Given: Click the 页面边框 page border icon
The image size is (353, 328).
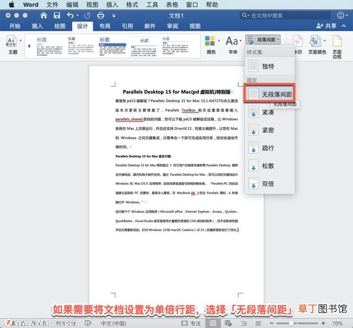Looking at the screenshot, I should point(337,41).
